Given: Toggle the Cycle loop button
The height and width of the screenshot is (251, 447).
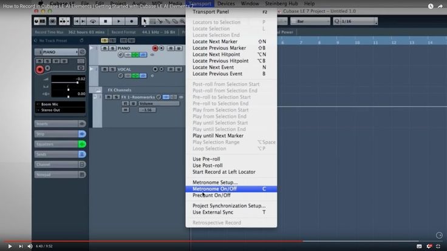Looking at the screenshot, I should click(x=93, y=21).
